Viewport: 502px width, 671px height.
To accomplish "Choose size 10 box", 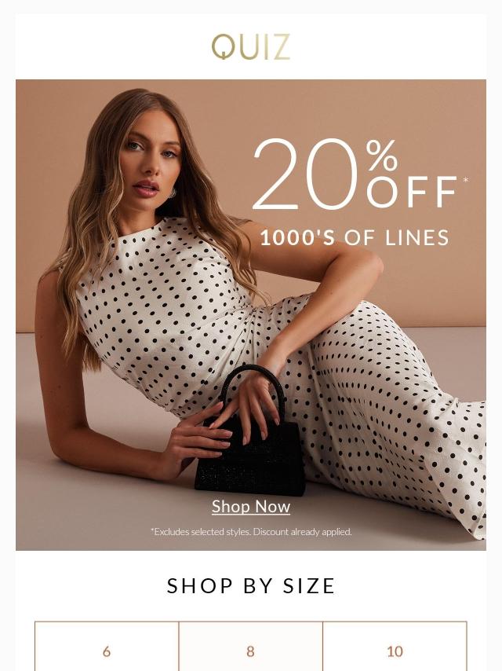I will click(x=395, y=647).
